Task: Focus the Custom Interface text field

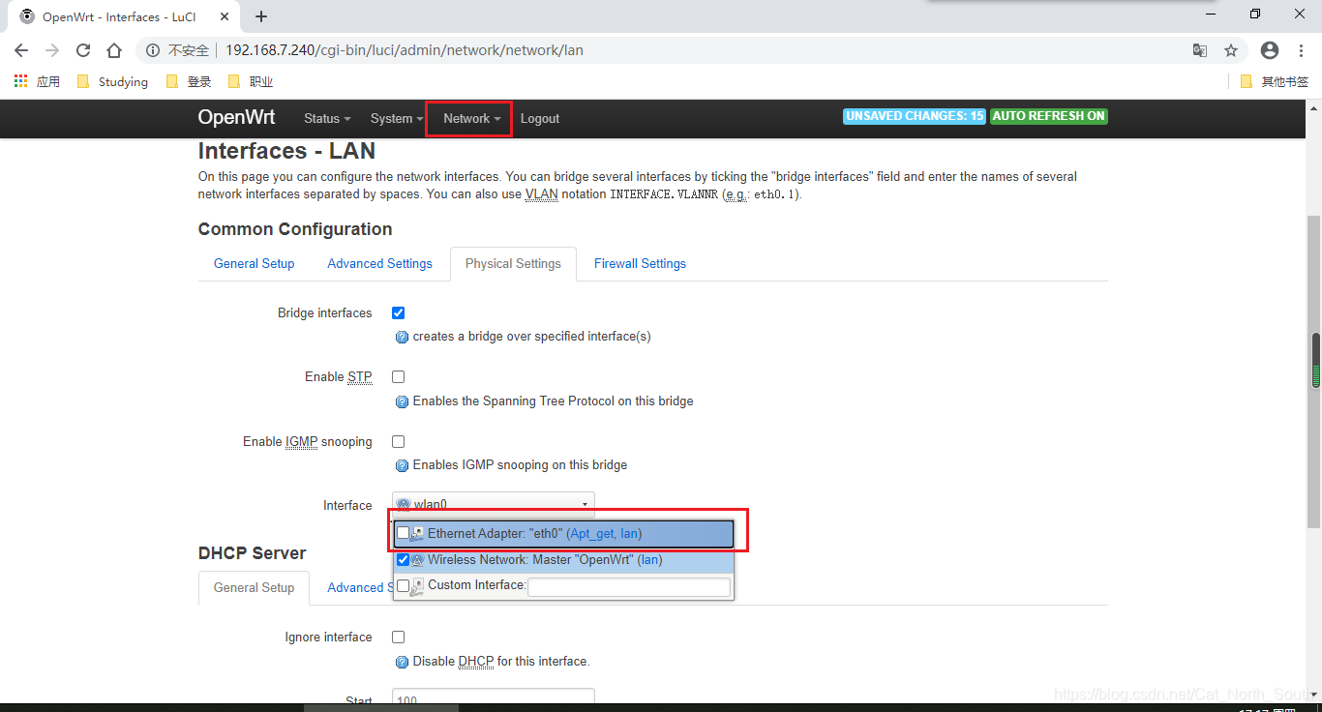Action: coord(629,586)
